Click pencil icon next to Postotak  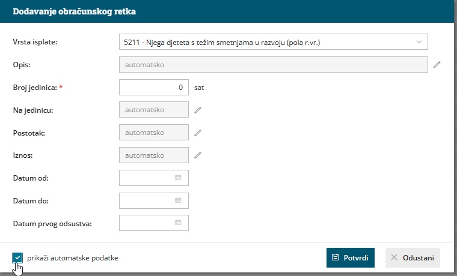[197, 133]
